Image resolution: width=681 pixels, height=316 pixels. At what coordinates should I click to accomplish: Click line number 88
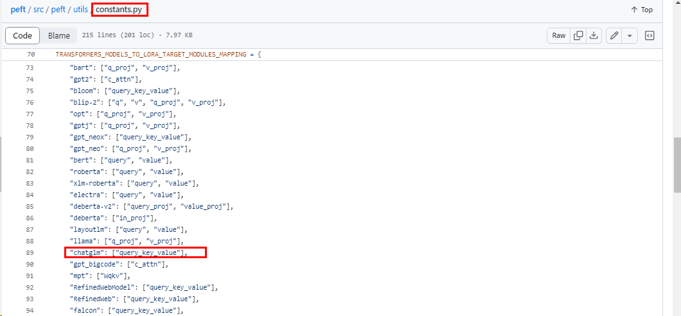(x=30, y=241)
